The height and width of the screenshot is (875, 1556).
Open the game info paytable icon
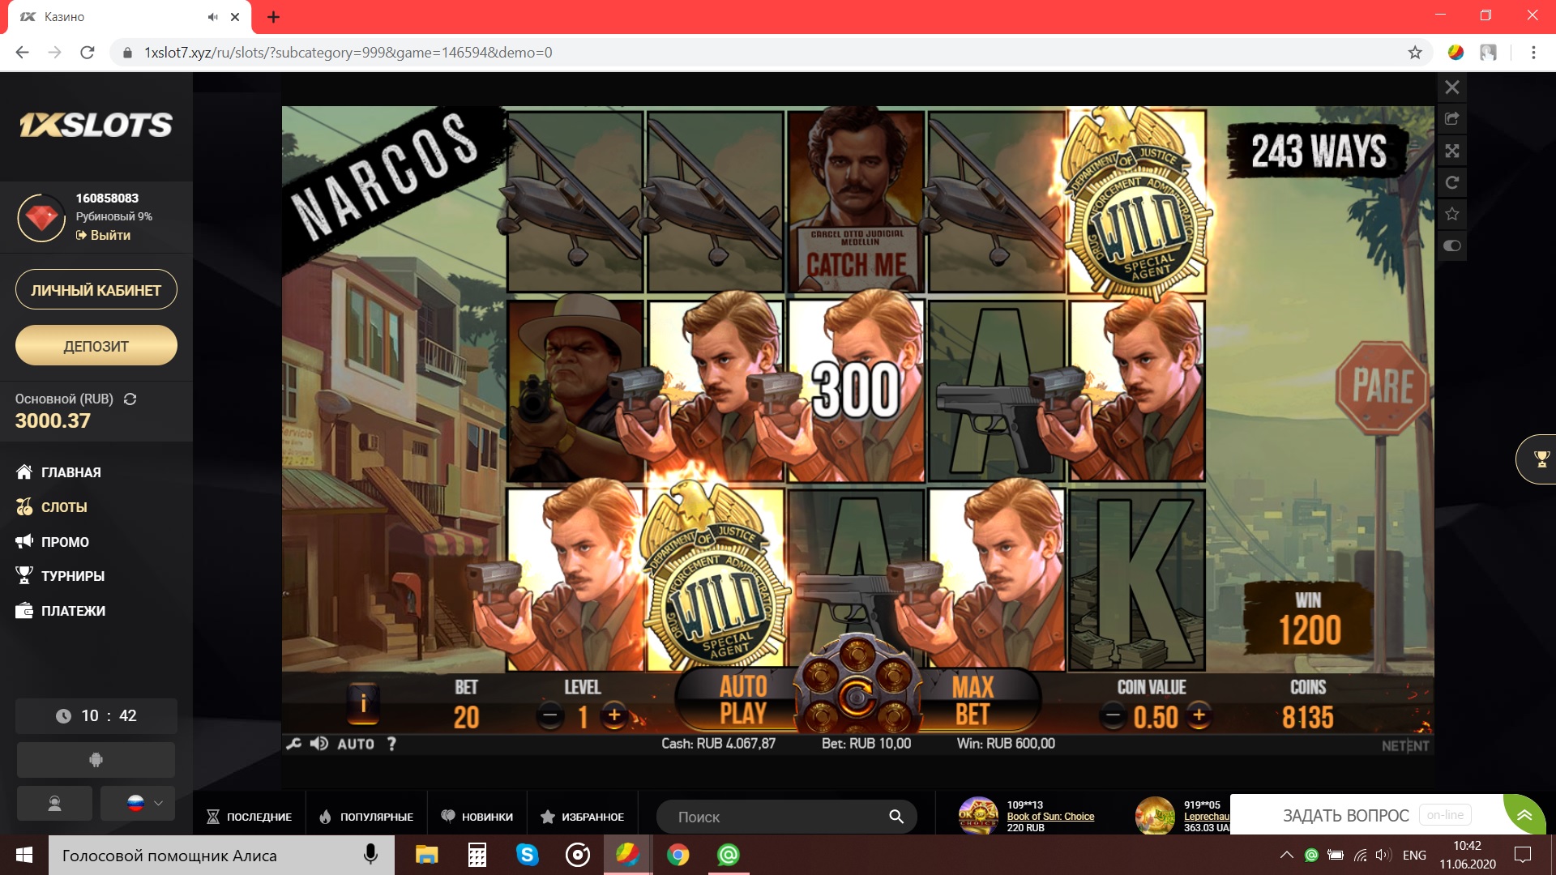point(363,703)
